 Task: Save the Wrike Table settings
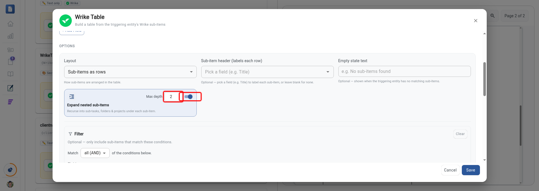(x=471, y=170)
